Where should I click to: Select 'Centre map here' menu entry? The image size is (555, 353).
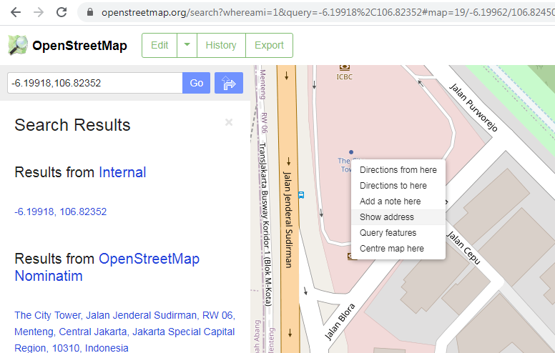398,248
